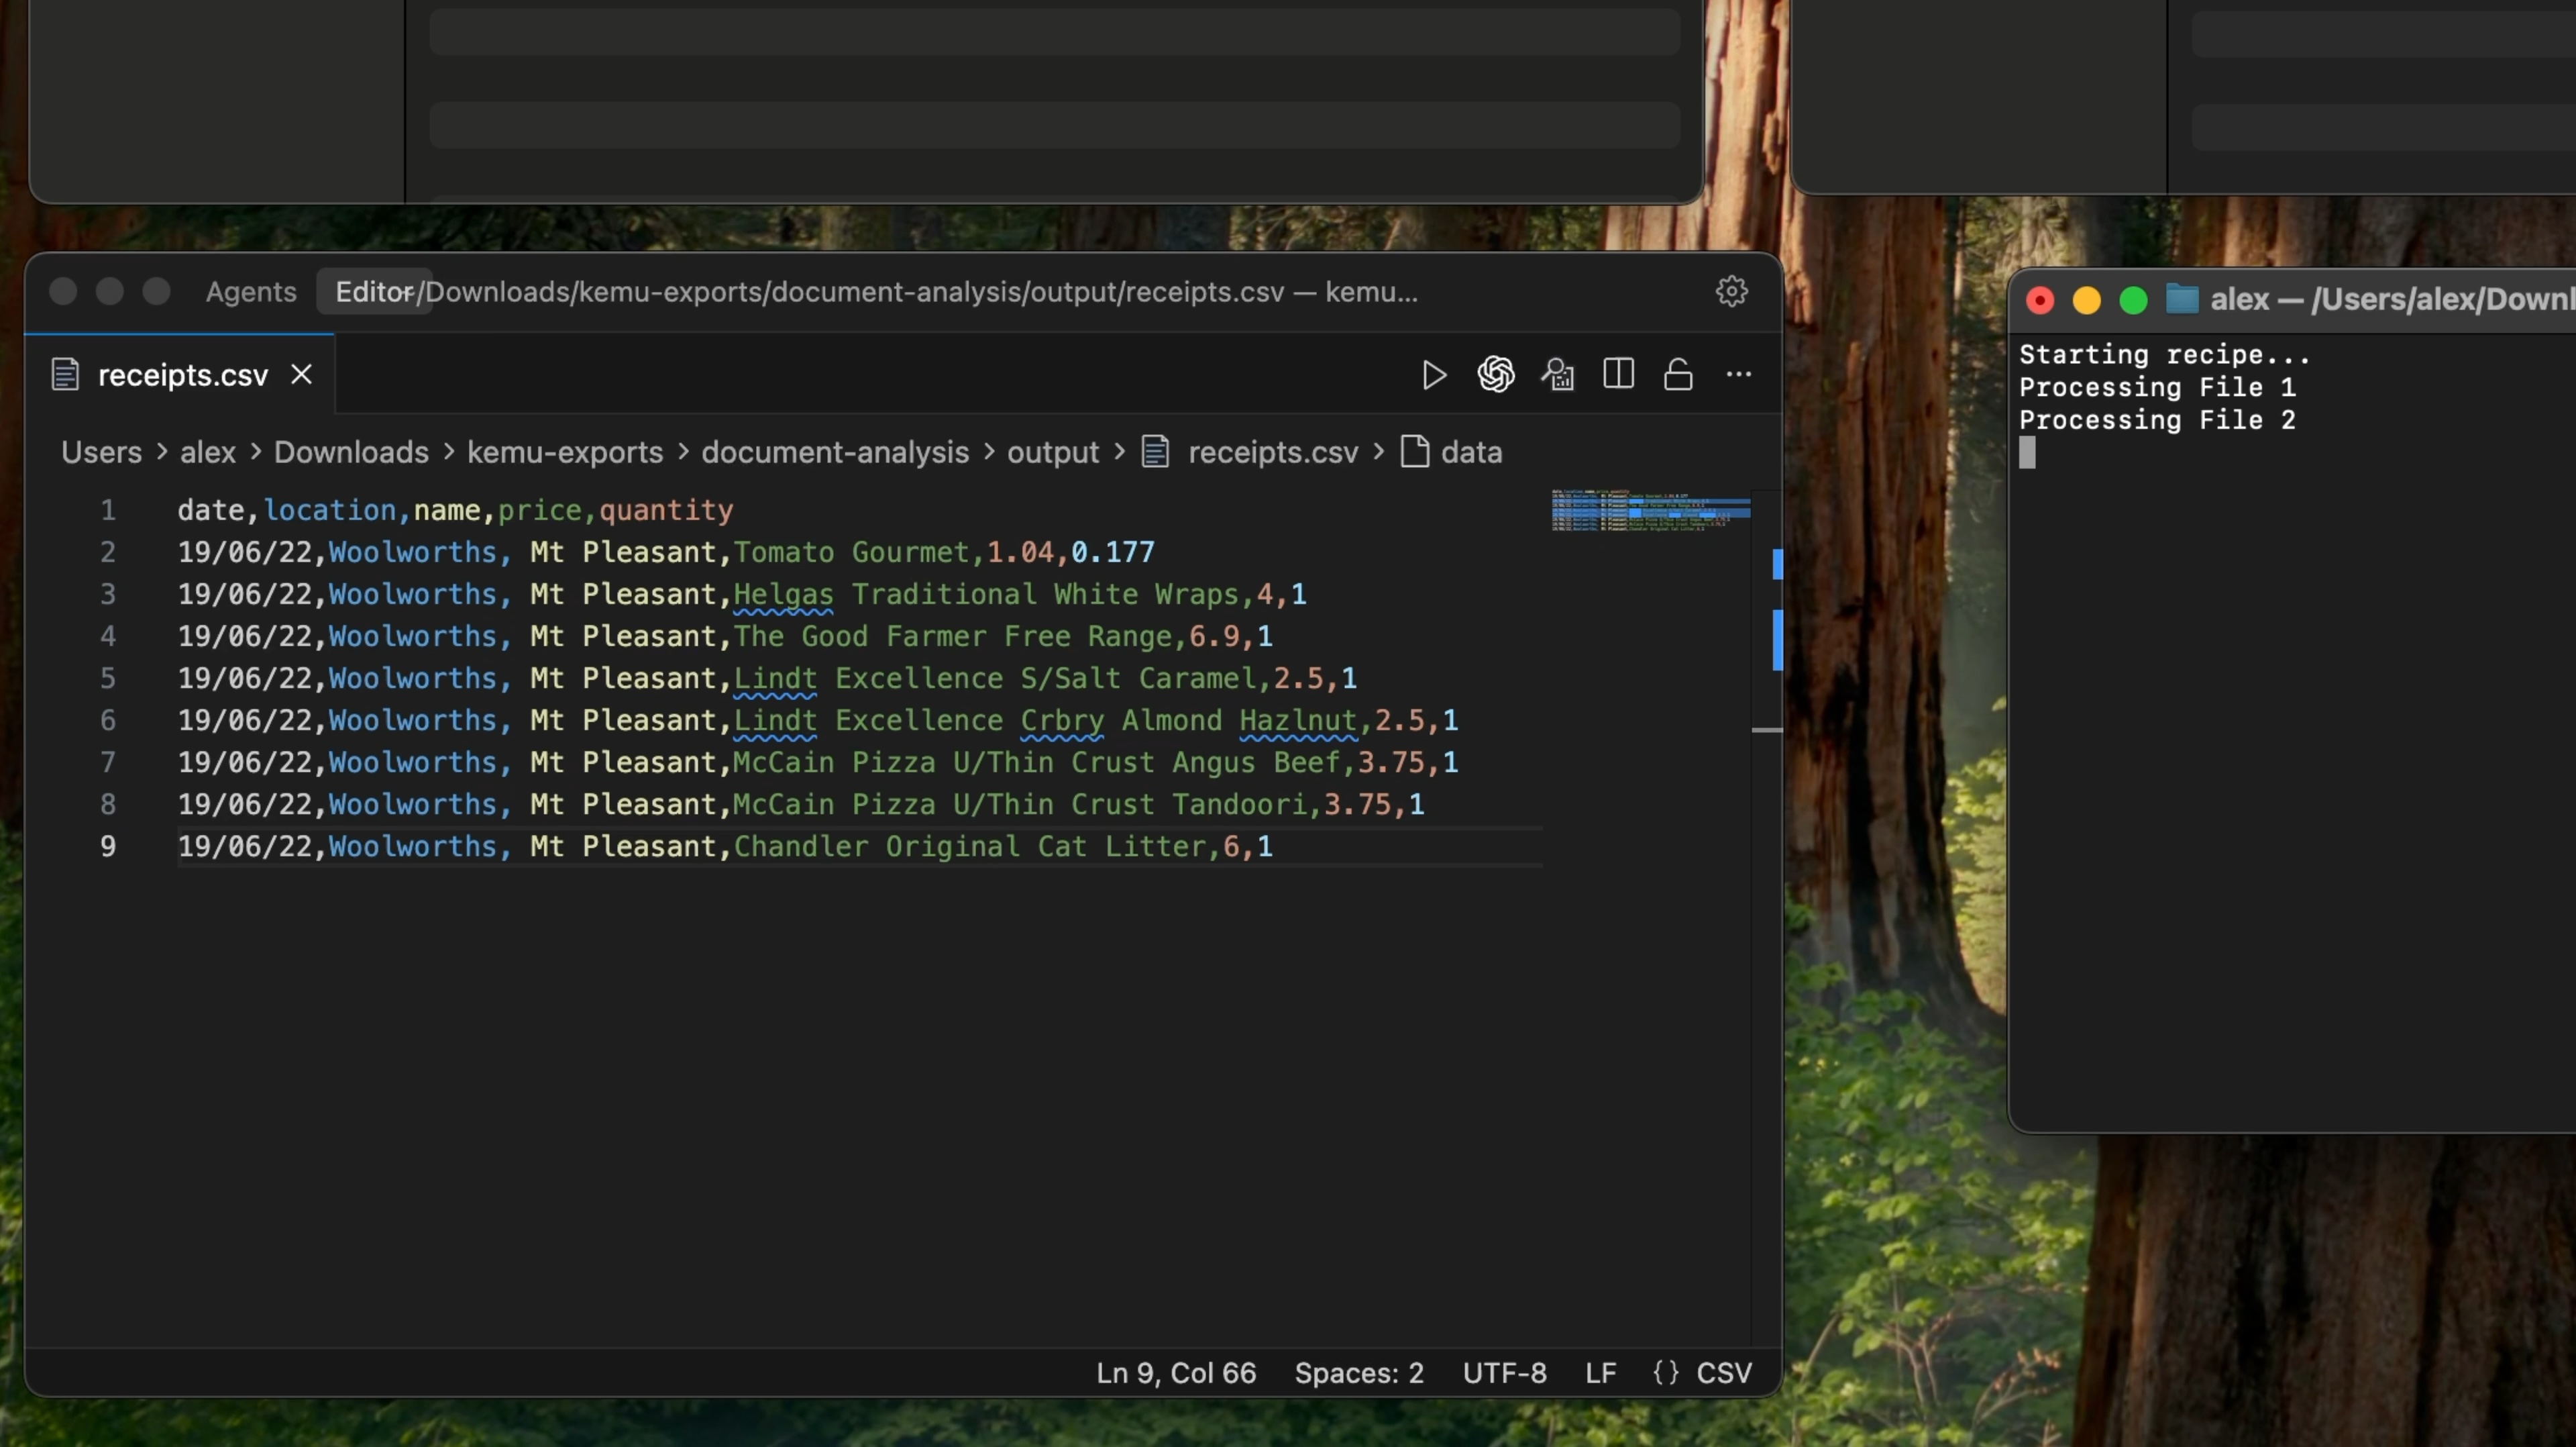Toggle the editor lock
The width and height of the screenshot is (2576, 1447).
pyautogui.click(x=1677, y=375)
